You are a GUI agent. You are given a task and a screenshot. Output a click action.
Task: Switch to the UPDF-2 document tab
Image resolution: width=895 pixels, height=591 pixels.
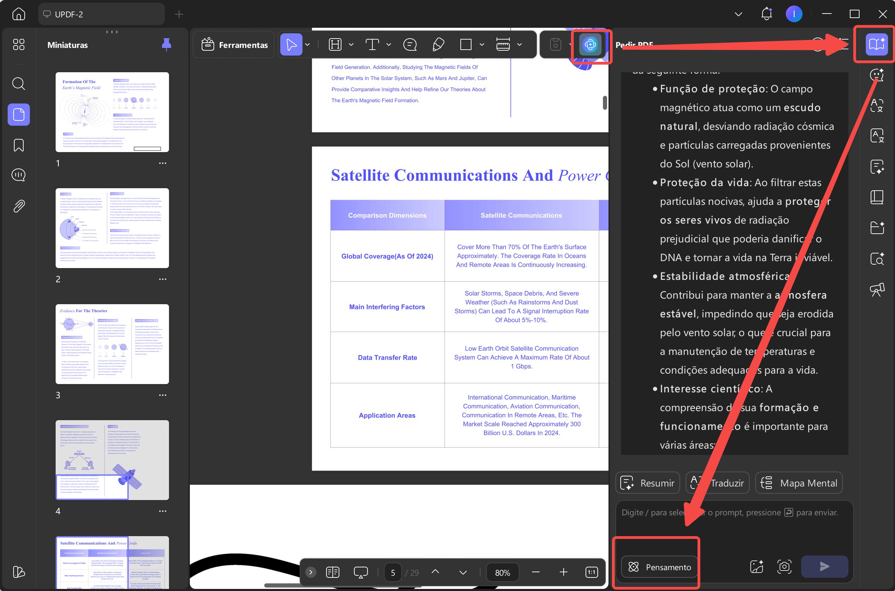click(x=101, y=14)
